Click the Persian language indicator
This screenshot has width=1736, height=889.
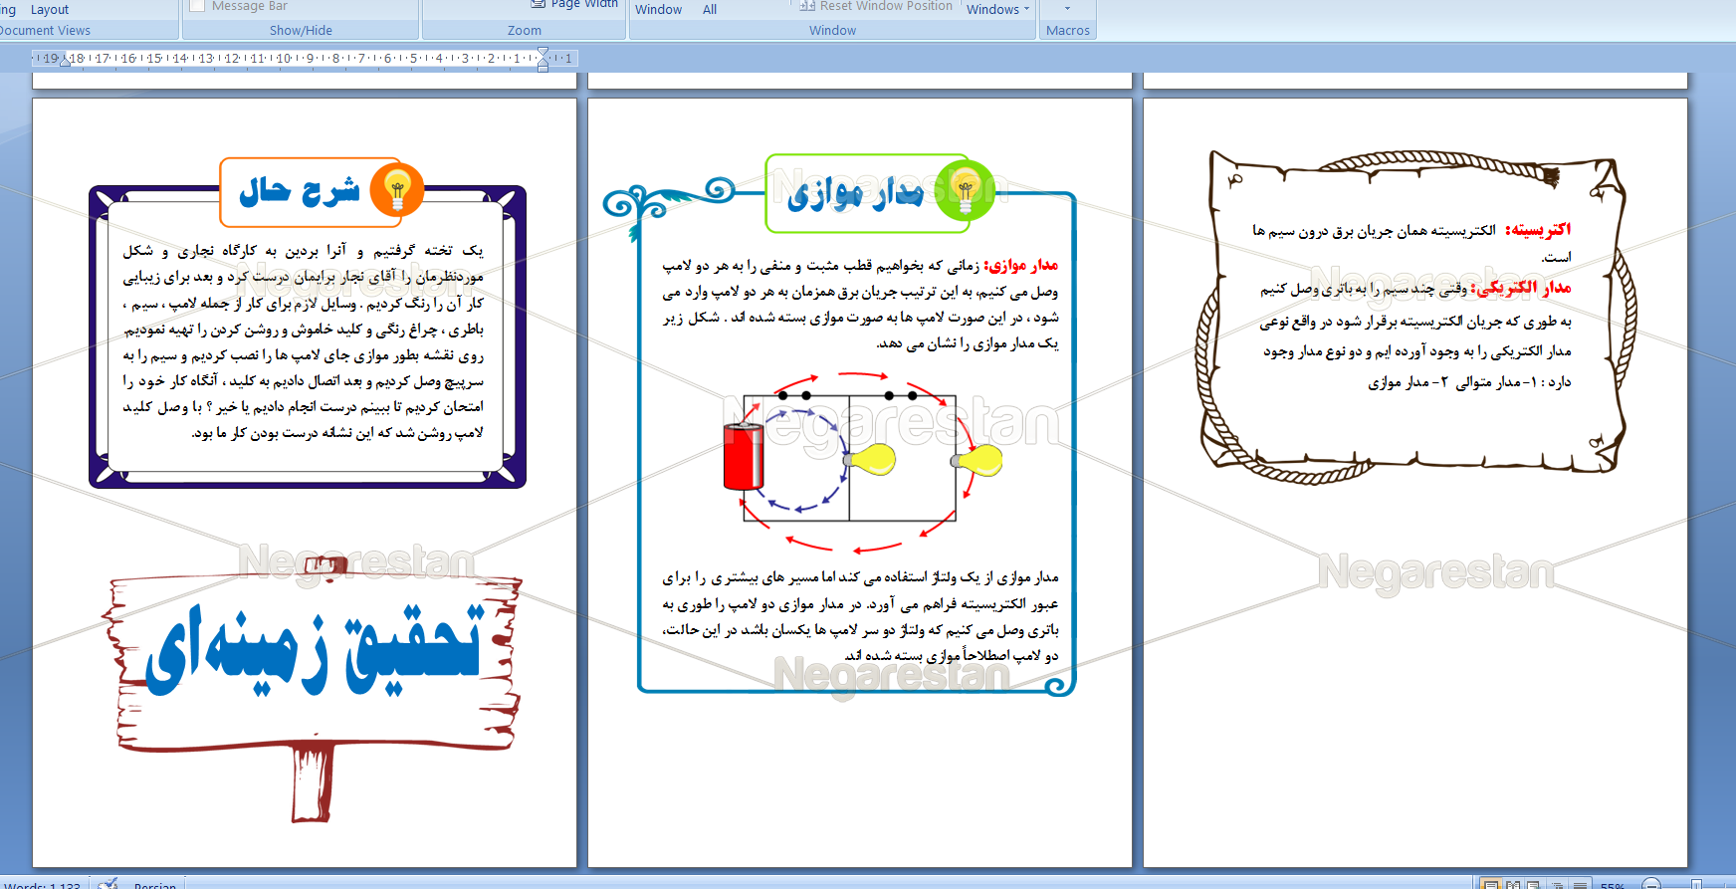point(154,885)
